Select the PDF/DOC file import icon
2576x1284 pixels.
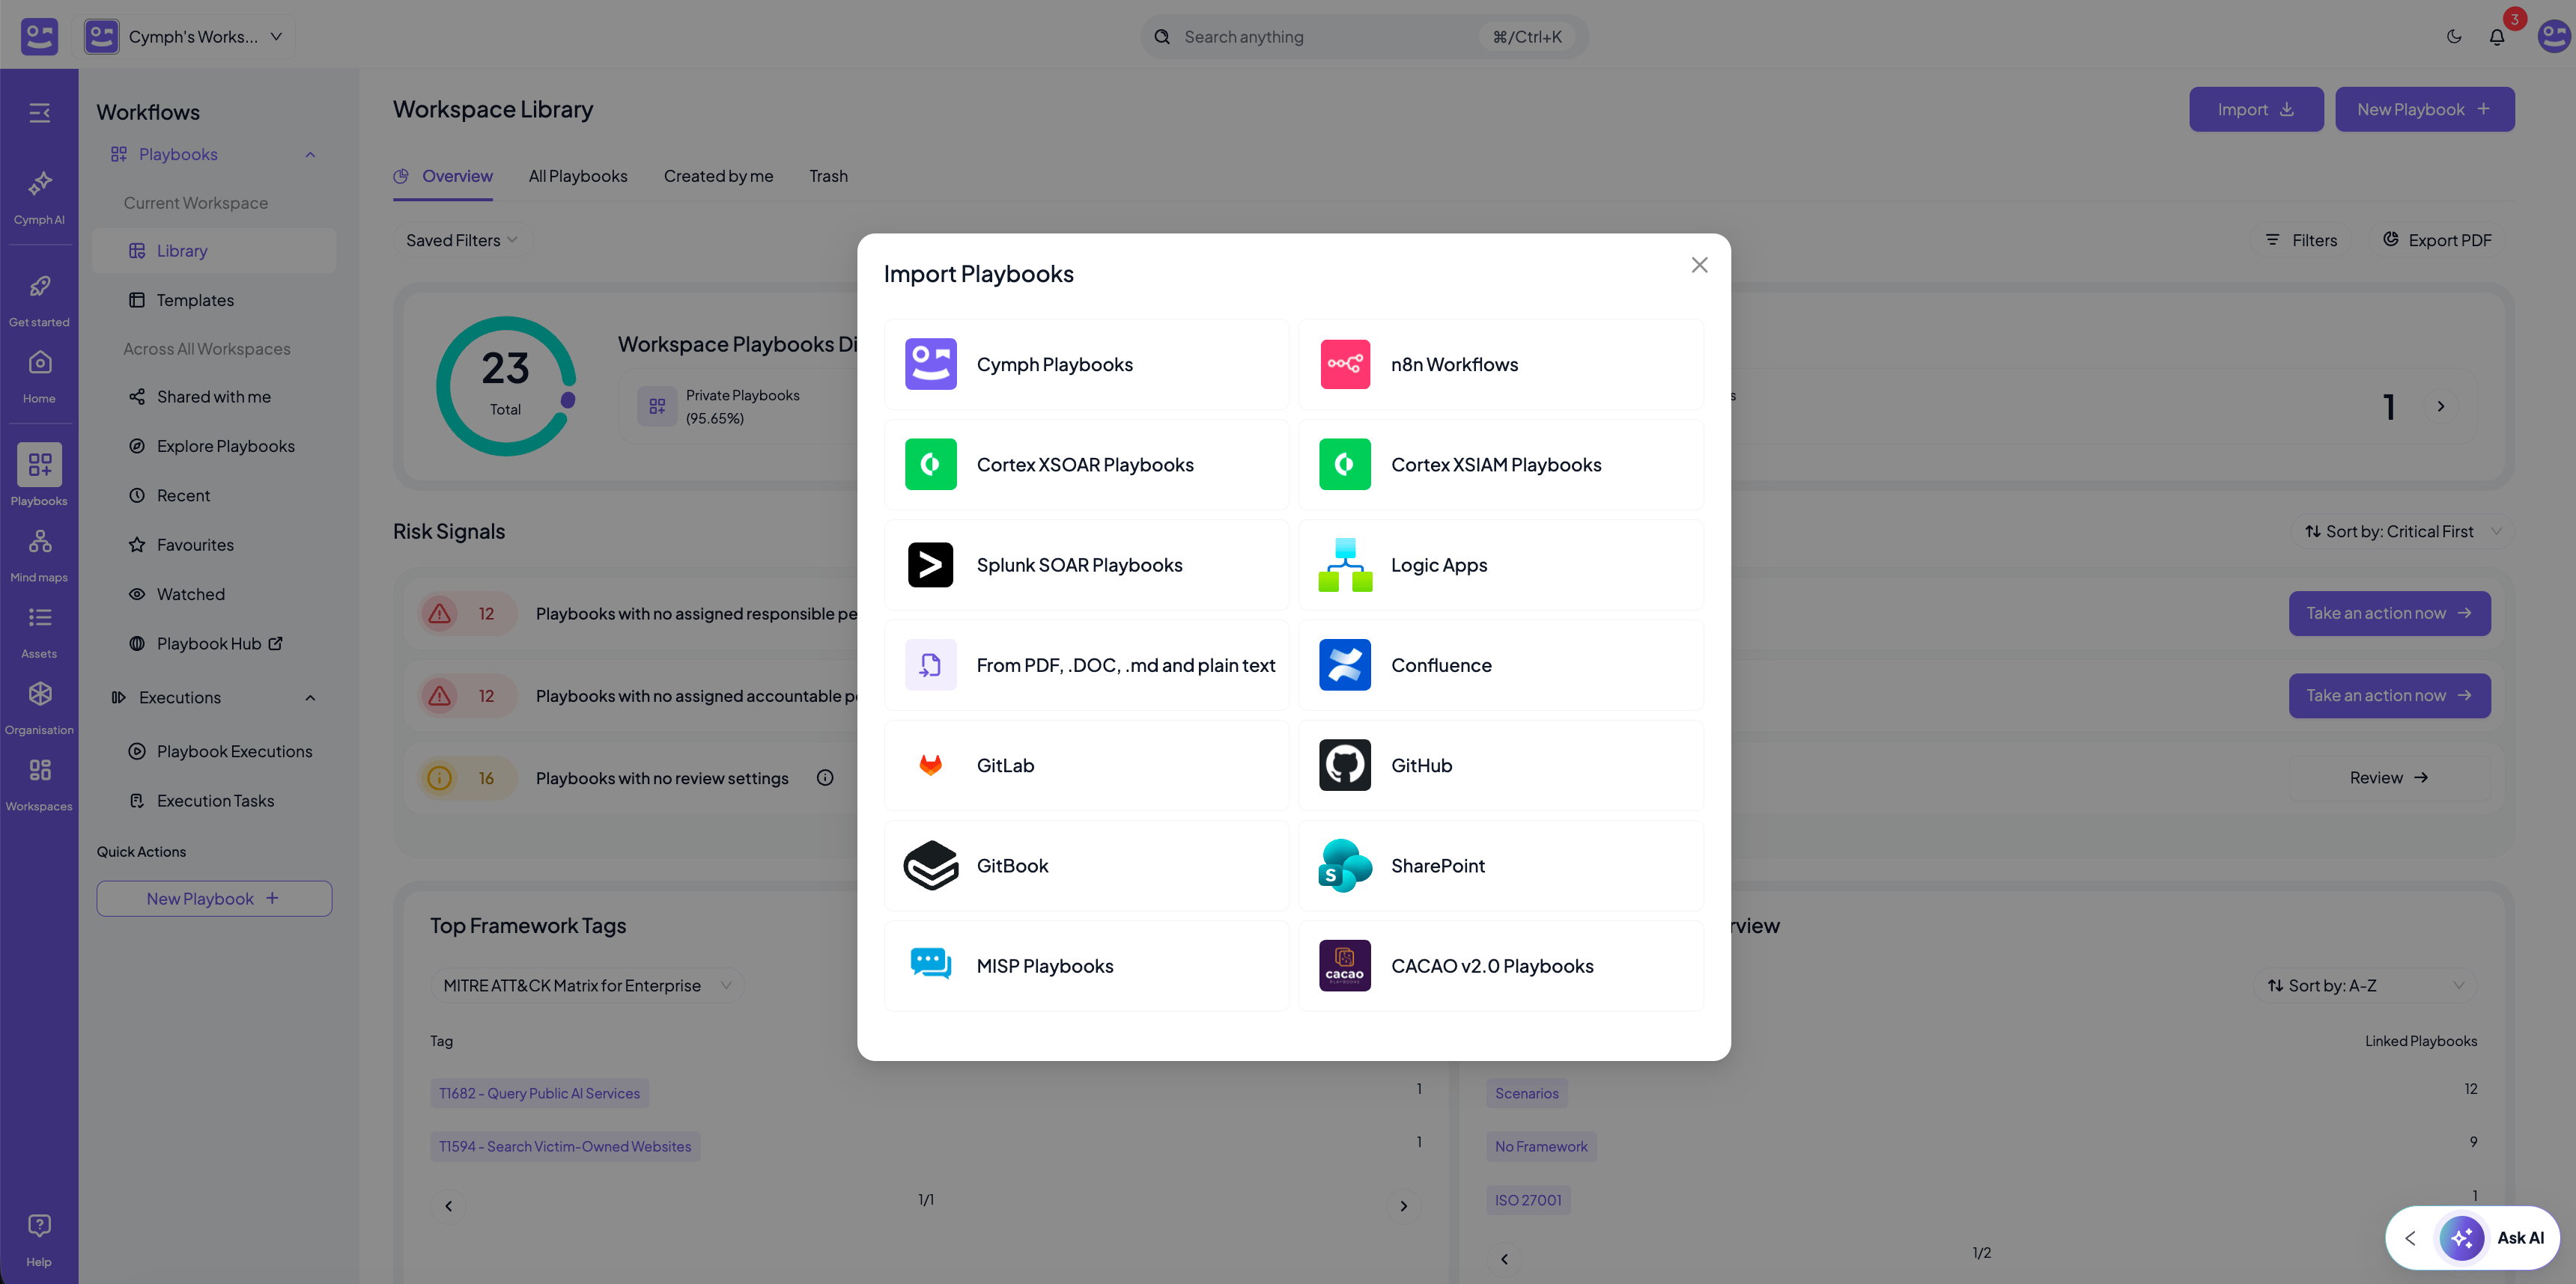point(930,665)
